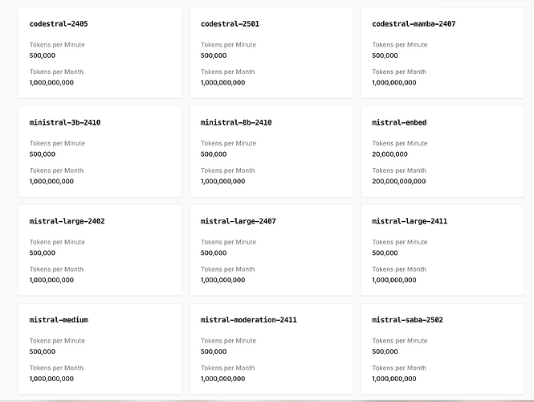Click Tokens per Minute label in mistral-moderation-2411
This screenshot has width=534, height=402.
click(228, 341)
